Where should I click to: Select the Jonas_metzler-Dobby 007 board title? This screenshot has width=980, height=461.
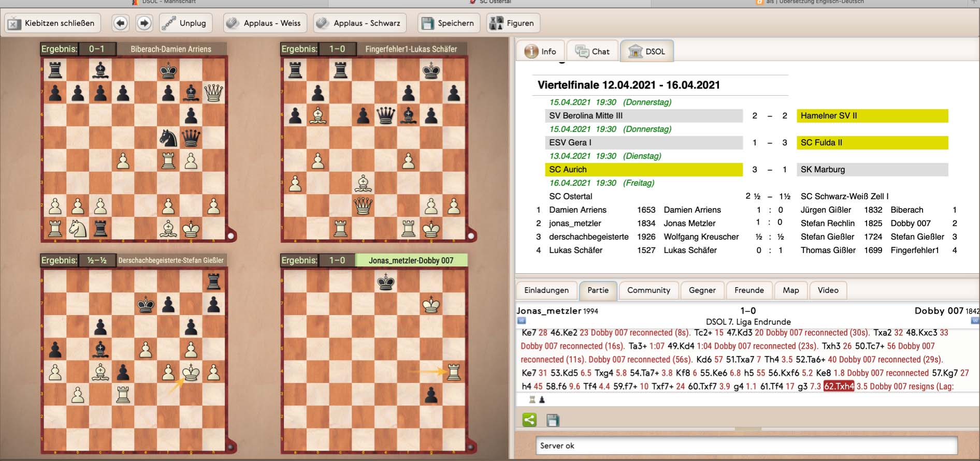pyautogui.click(x=411, y=260)
